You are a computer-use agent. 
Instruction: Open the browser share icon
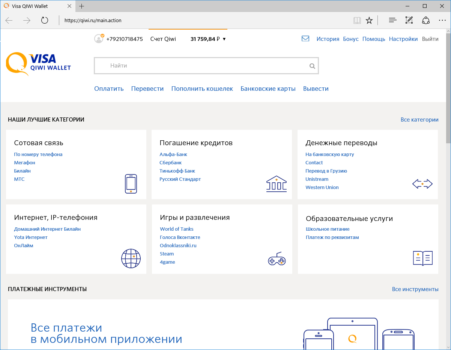426,20
